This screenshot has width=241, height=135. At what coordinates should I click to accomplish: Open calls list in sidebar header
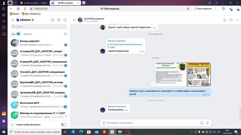pos(53,20)
